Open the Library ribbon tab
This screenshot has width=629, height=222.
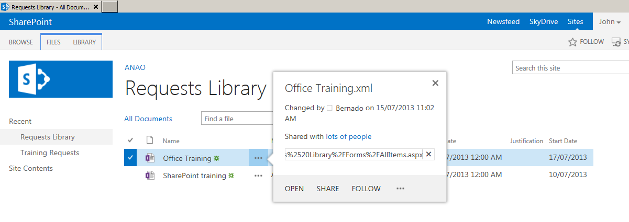click(x=84, y=42)
